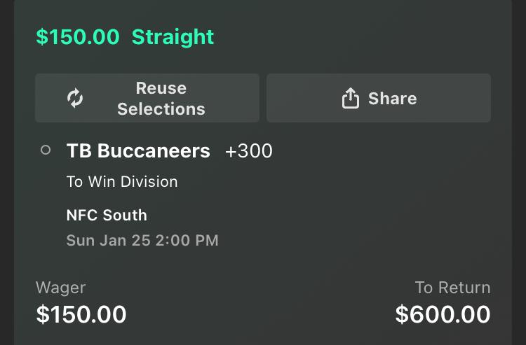Click the circle status indicator beside TB Buccaneers

[46, 150]
